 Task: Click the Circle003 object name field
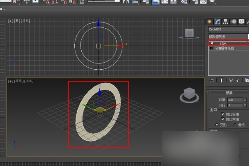click(228, 29)
